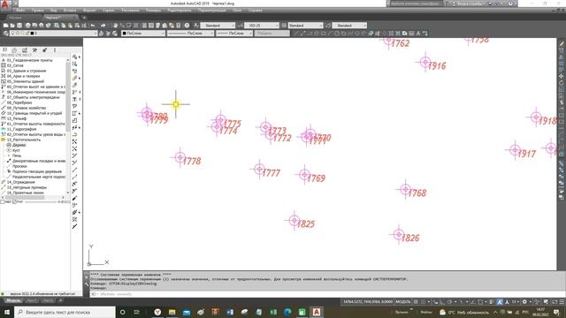Toggle object snap in the status bar
The width and height of the screenshot is (566, 318).
click(480, 302)
